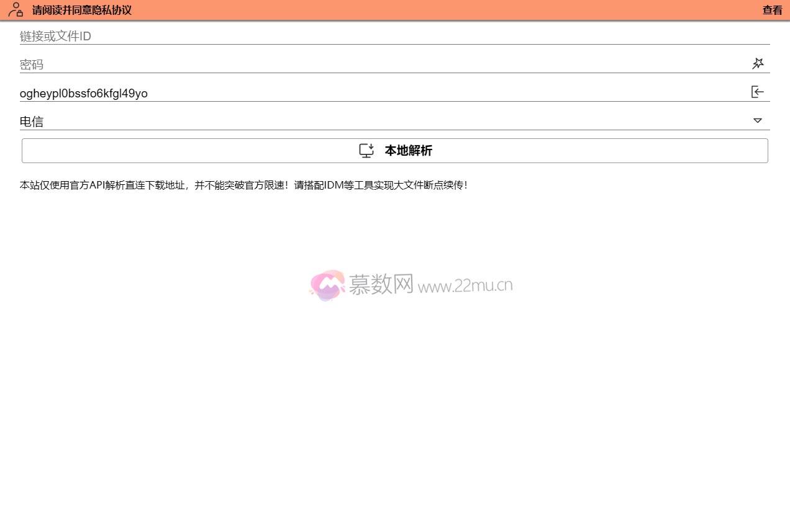Image resolution: width=790 pixels, height=508 pixels.
Task: Click the 本地解析 label text
Action: (408, 151)
